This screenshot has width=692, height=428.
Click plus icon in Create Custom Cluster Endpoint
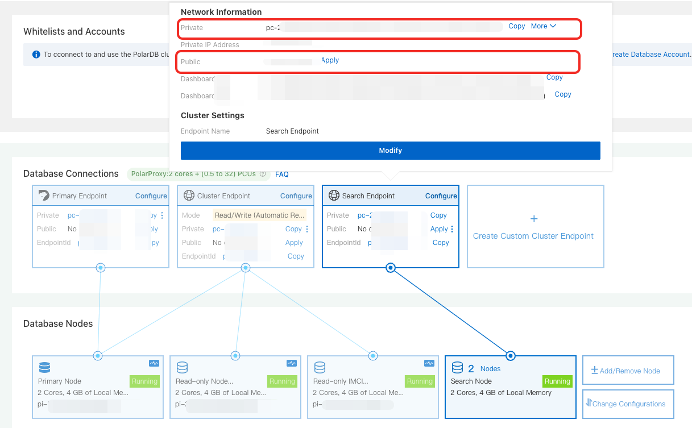533,219
